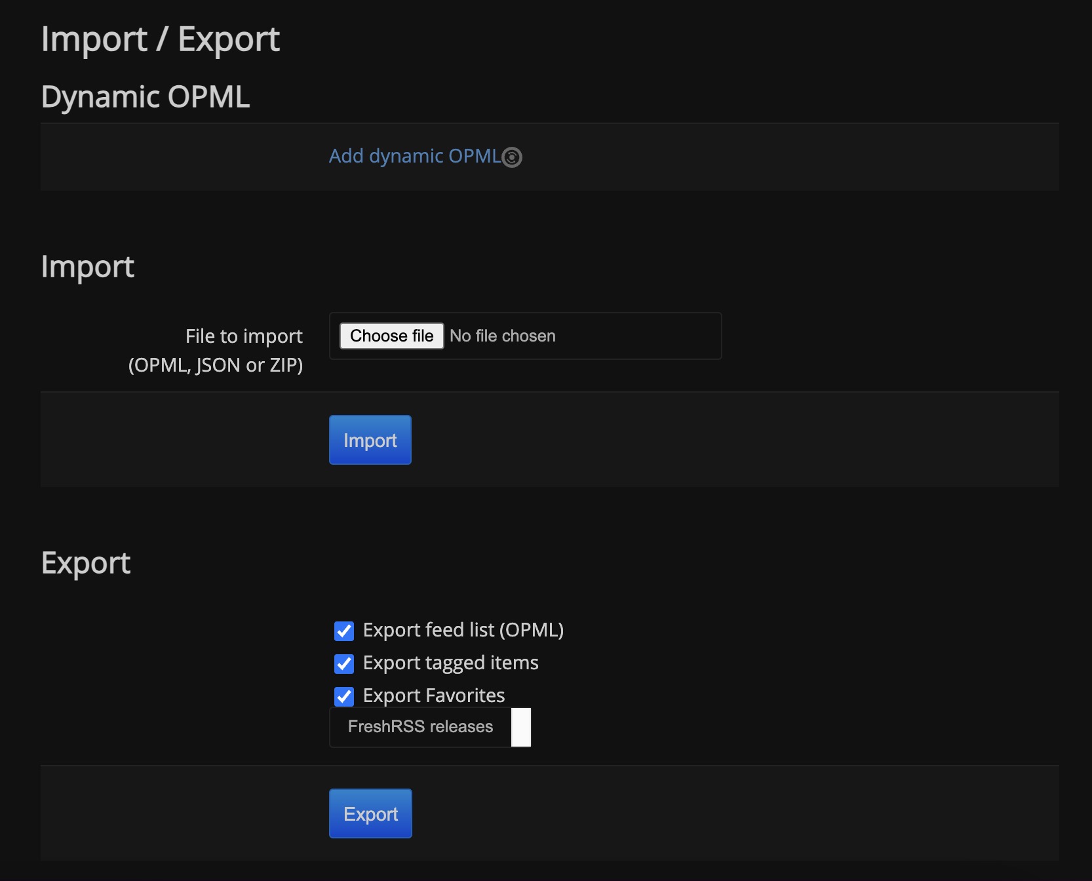The height and width of the screenshot is (881, 1092).
Task: Click the Import / Export page title
Action: point(161,39)
